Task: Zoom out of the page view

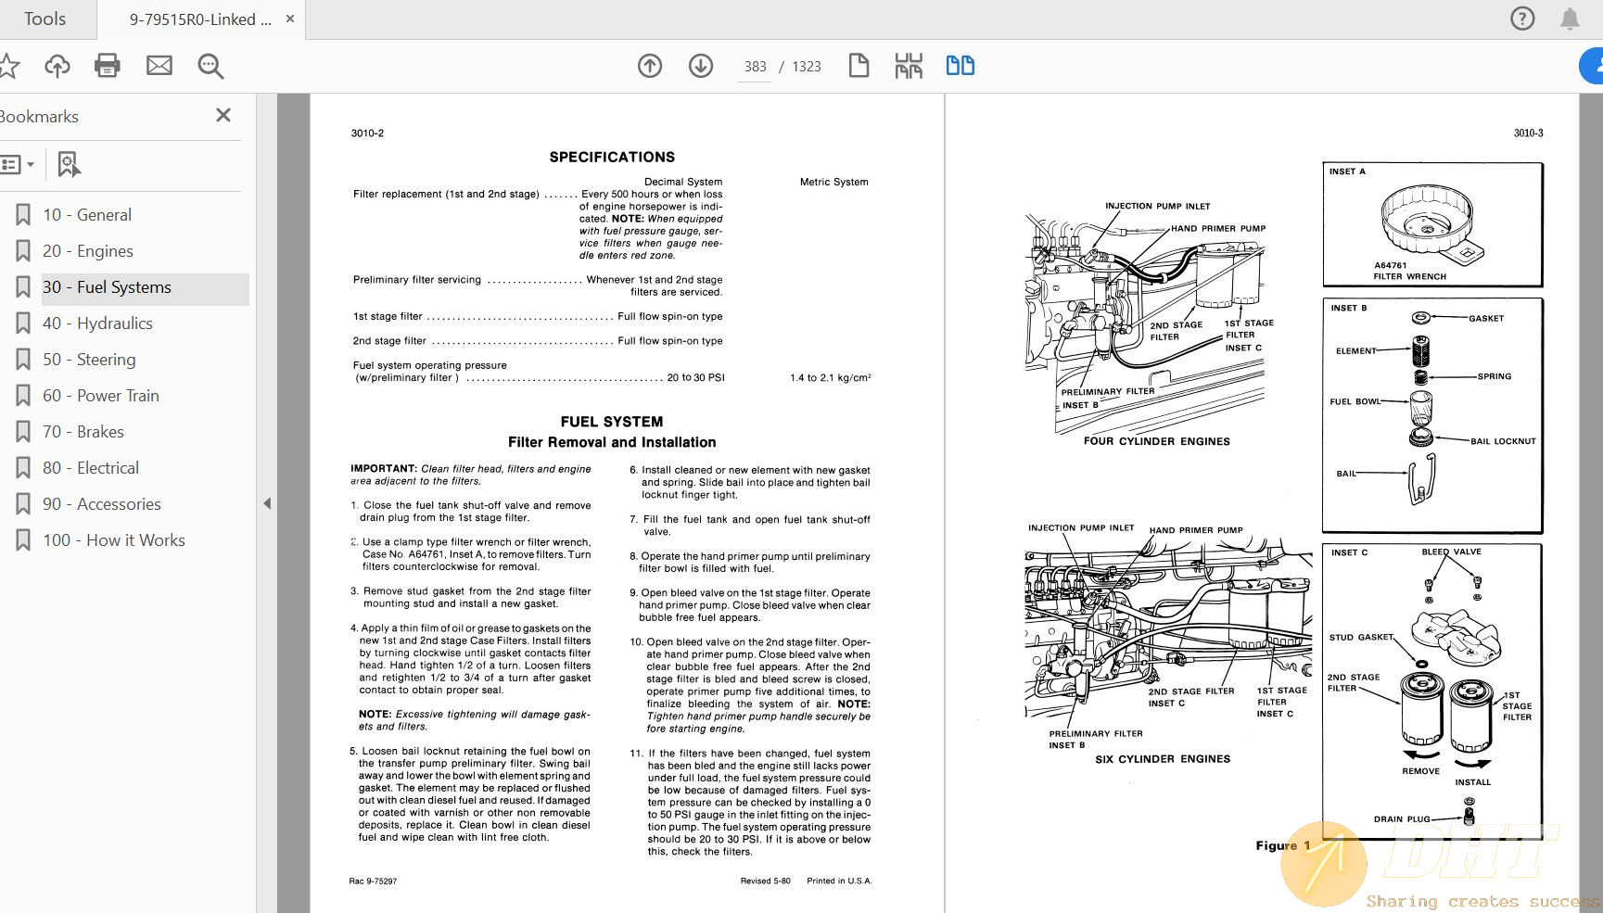Action: coord(210,66)
